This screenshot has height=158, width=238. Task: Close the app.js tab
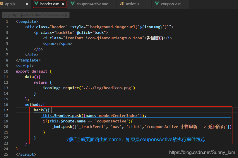click(x=27, y=4)
